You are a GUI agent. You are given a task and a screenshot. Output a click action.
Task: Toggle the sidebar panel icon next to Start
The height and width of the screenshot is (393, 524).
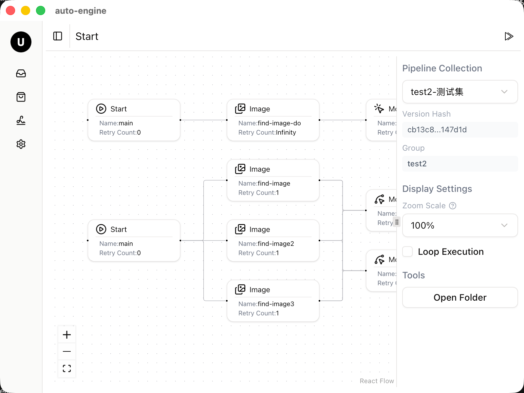coord(57,36)
